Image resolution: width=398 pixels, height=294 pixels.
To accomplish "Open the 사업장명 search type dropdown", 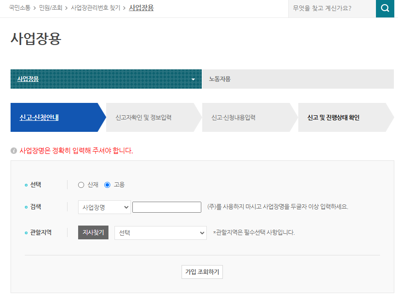I will click(104, 207).
